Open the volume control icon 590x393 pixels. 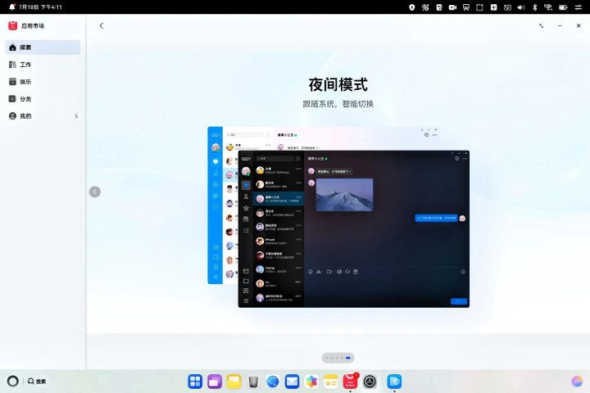pos(521,7)
